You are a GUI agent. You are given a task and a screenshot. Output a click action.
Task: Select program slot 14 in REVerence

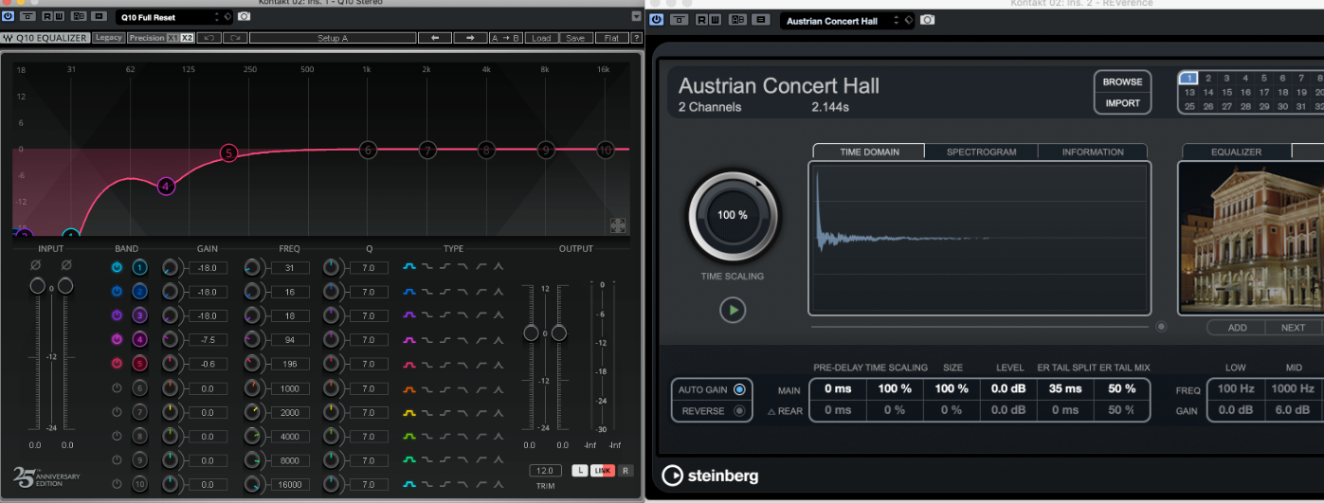click(x=1207, y=92)
